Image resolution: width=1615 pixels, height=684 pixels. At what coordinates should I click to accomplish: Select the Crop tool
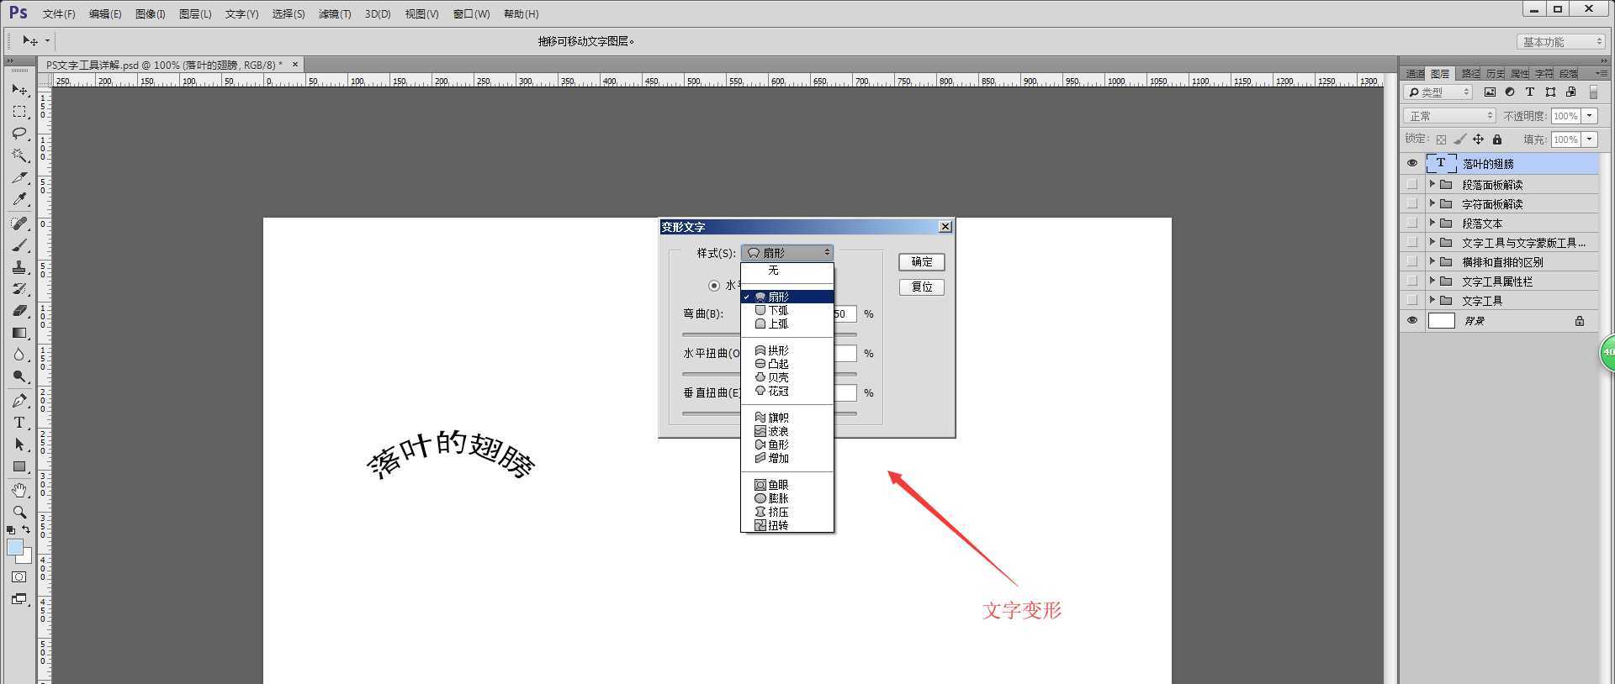[19, 177]
